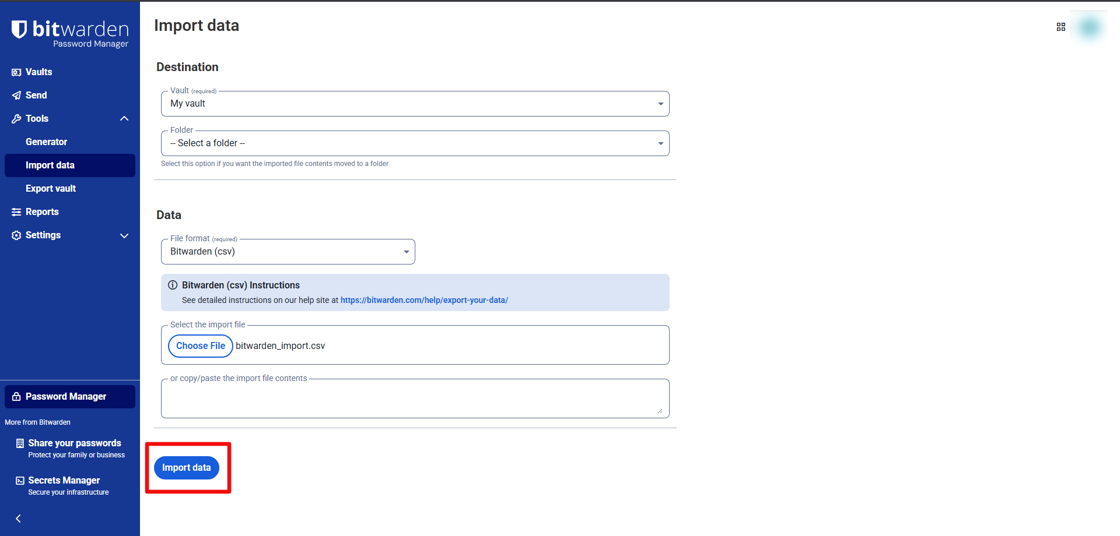Open Export vault in the sidebar
The width and height of the screenshot is (1120, 536).
click(x=51, y=189)
